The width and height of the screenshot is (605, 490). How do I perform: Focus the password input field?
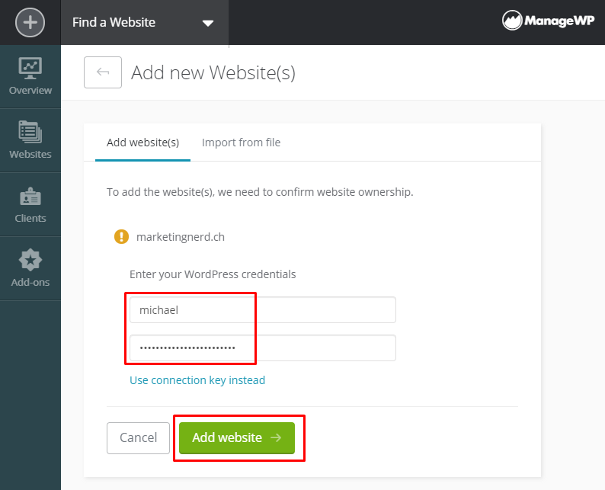point(263,348)
